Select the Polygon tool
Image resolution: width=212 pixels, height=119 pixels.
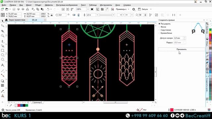point(2,59)
